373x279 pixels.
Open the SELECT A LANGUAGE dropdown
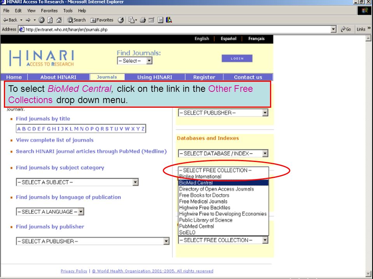click(50, 212)
